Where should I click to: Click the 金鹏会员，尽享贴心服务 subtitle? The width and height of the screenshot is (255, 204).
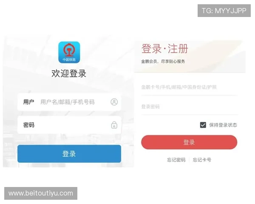point(163,62)
